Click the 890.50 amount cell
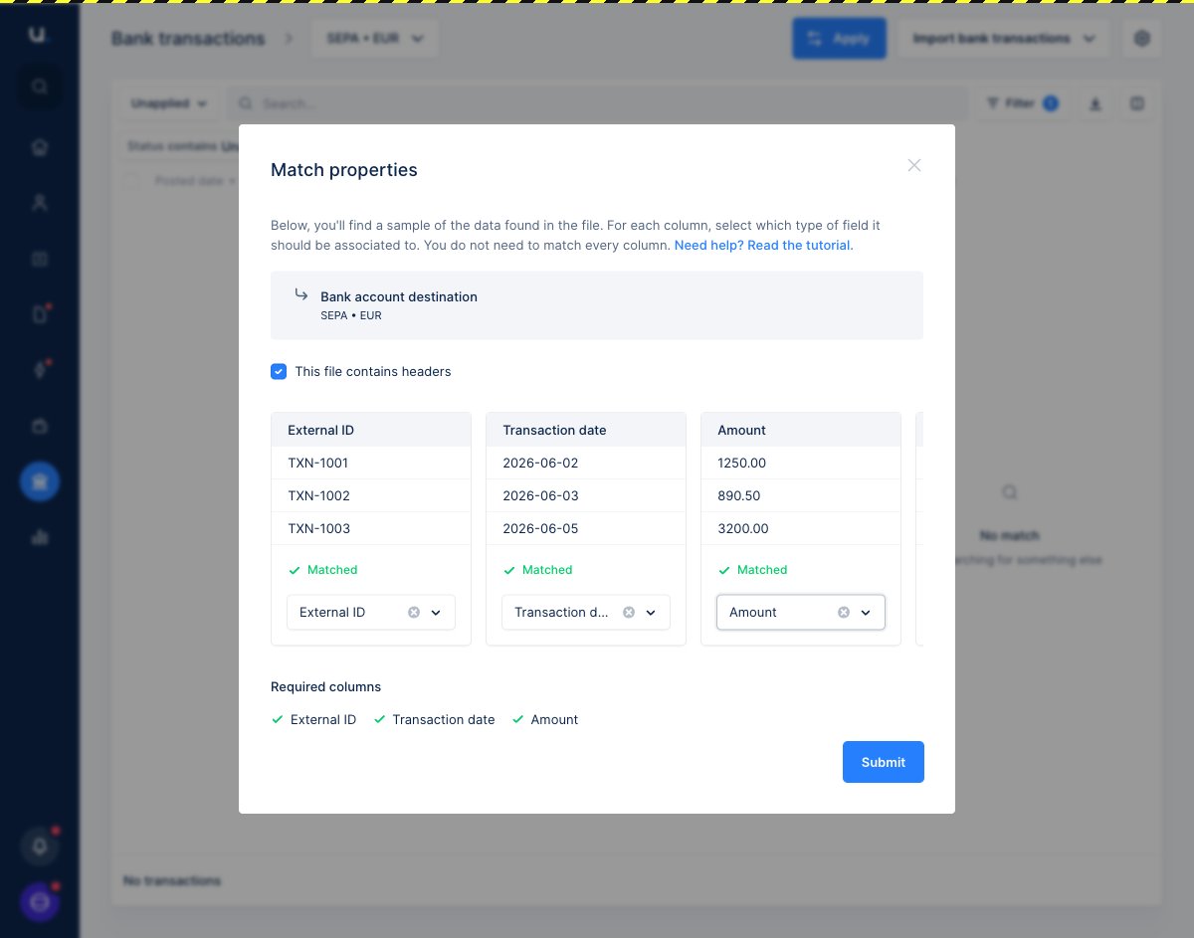 click(x=801, y=495)
